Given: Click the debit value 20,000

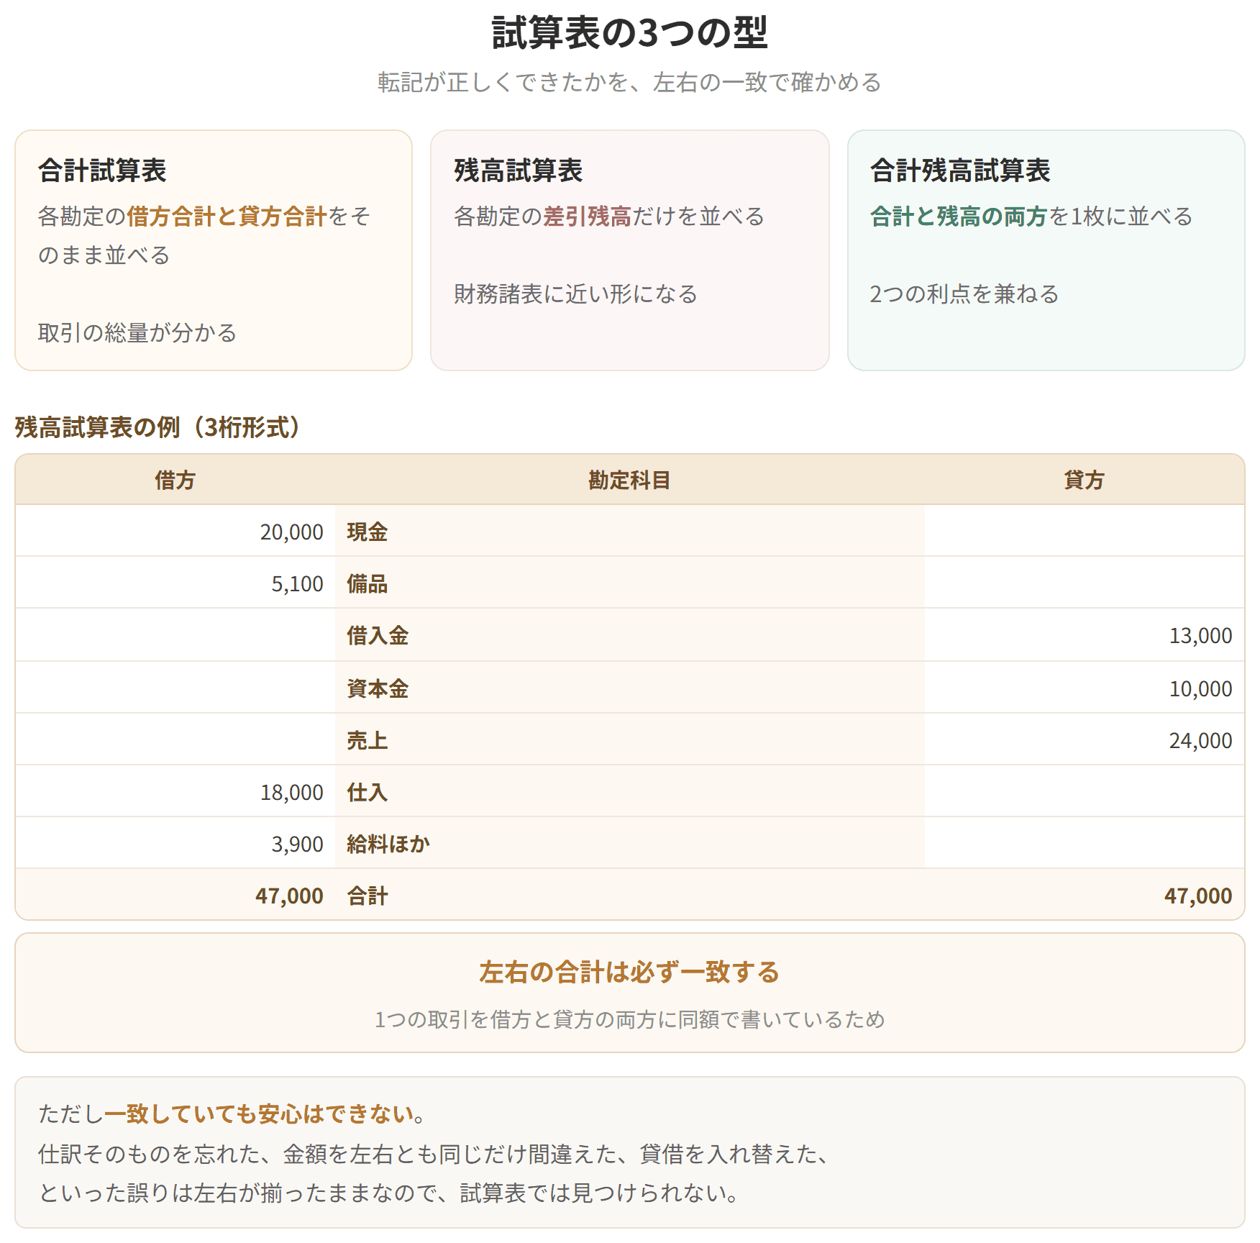Looking at the screenshot, I should tap(292, 532).
